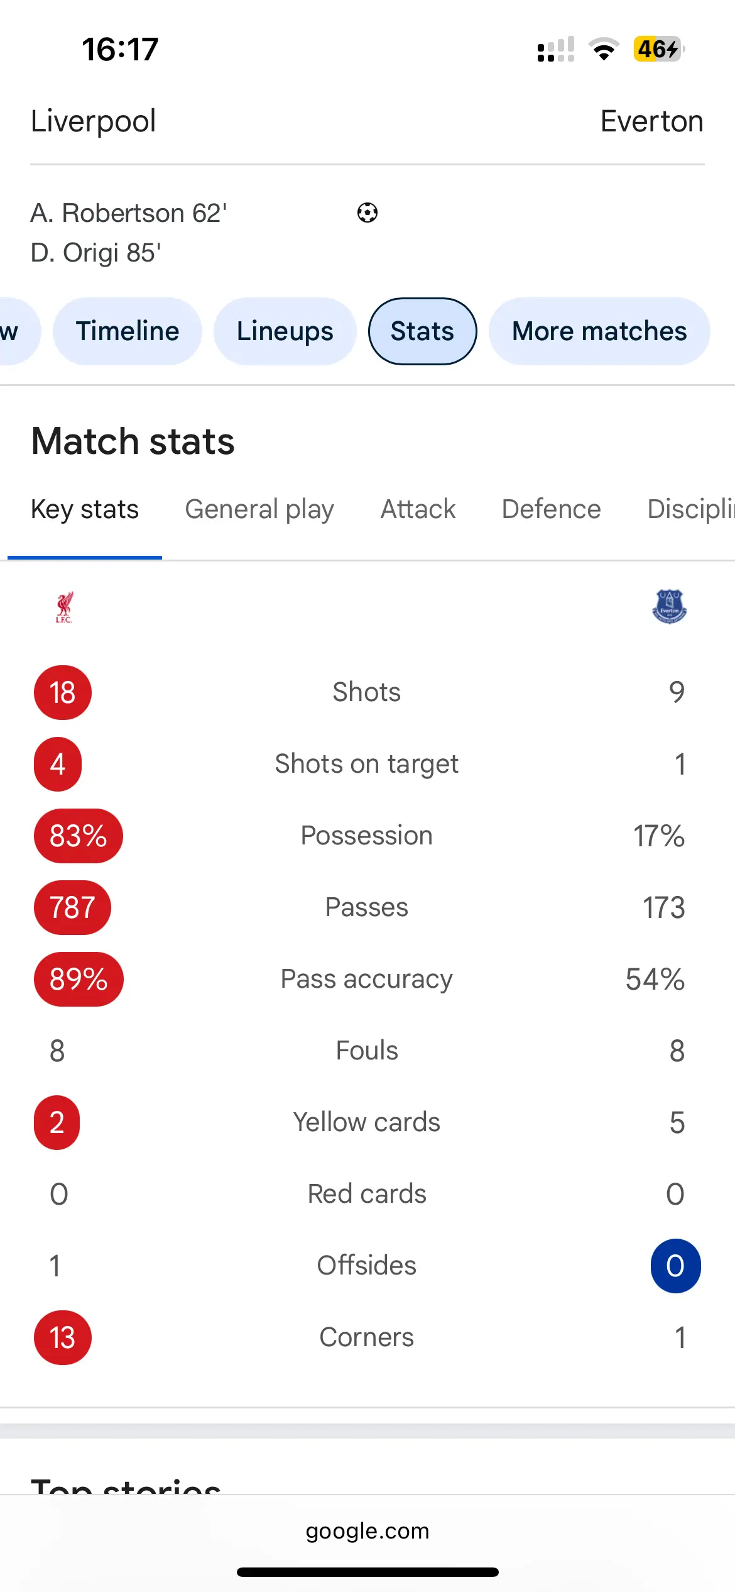This screenshot has height=1592, width=735.
Task: Tap the cellular signal bars icon
Action: pyautogui.click(x=556, y=49)
